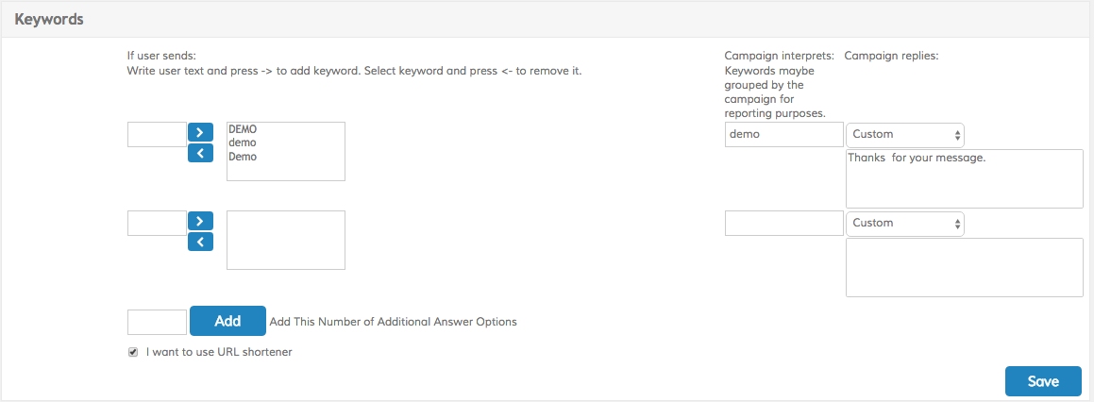Open the first Custom reply dropdown

tap(905, 135)
